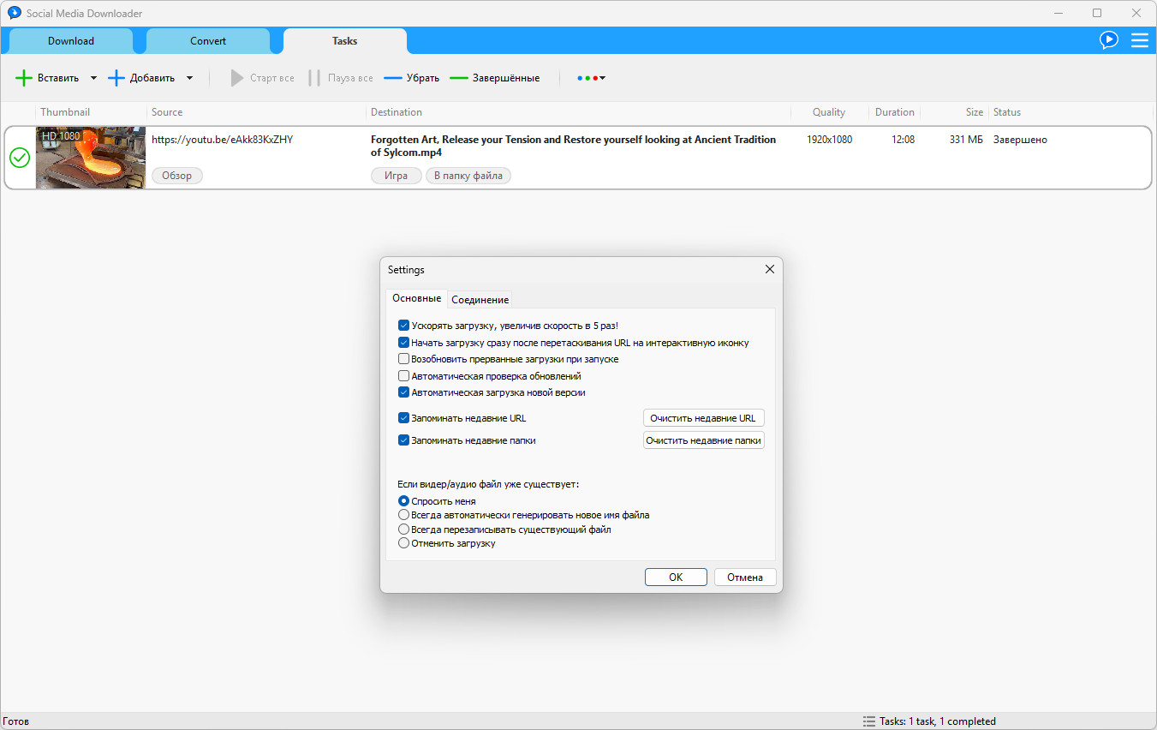This screenshot has height=730, width=1157.
Task: Open the hamburger menu icon
Action: [1140, 40]
